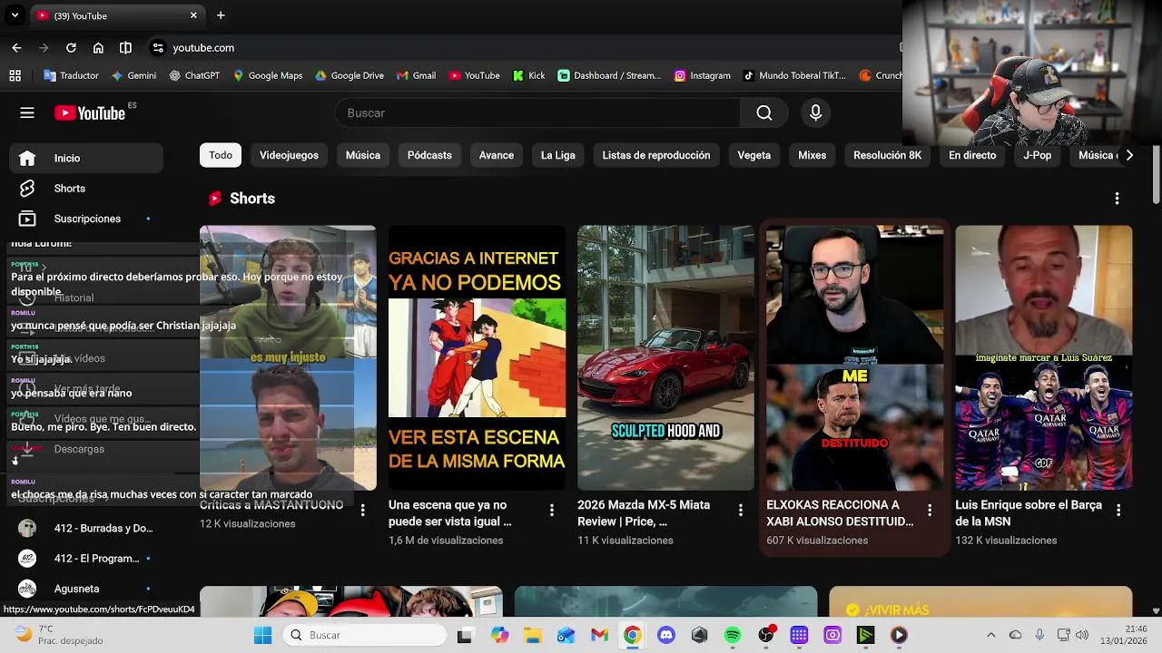Open the red Mazda short thumbnail

pos(665,358)
